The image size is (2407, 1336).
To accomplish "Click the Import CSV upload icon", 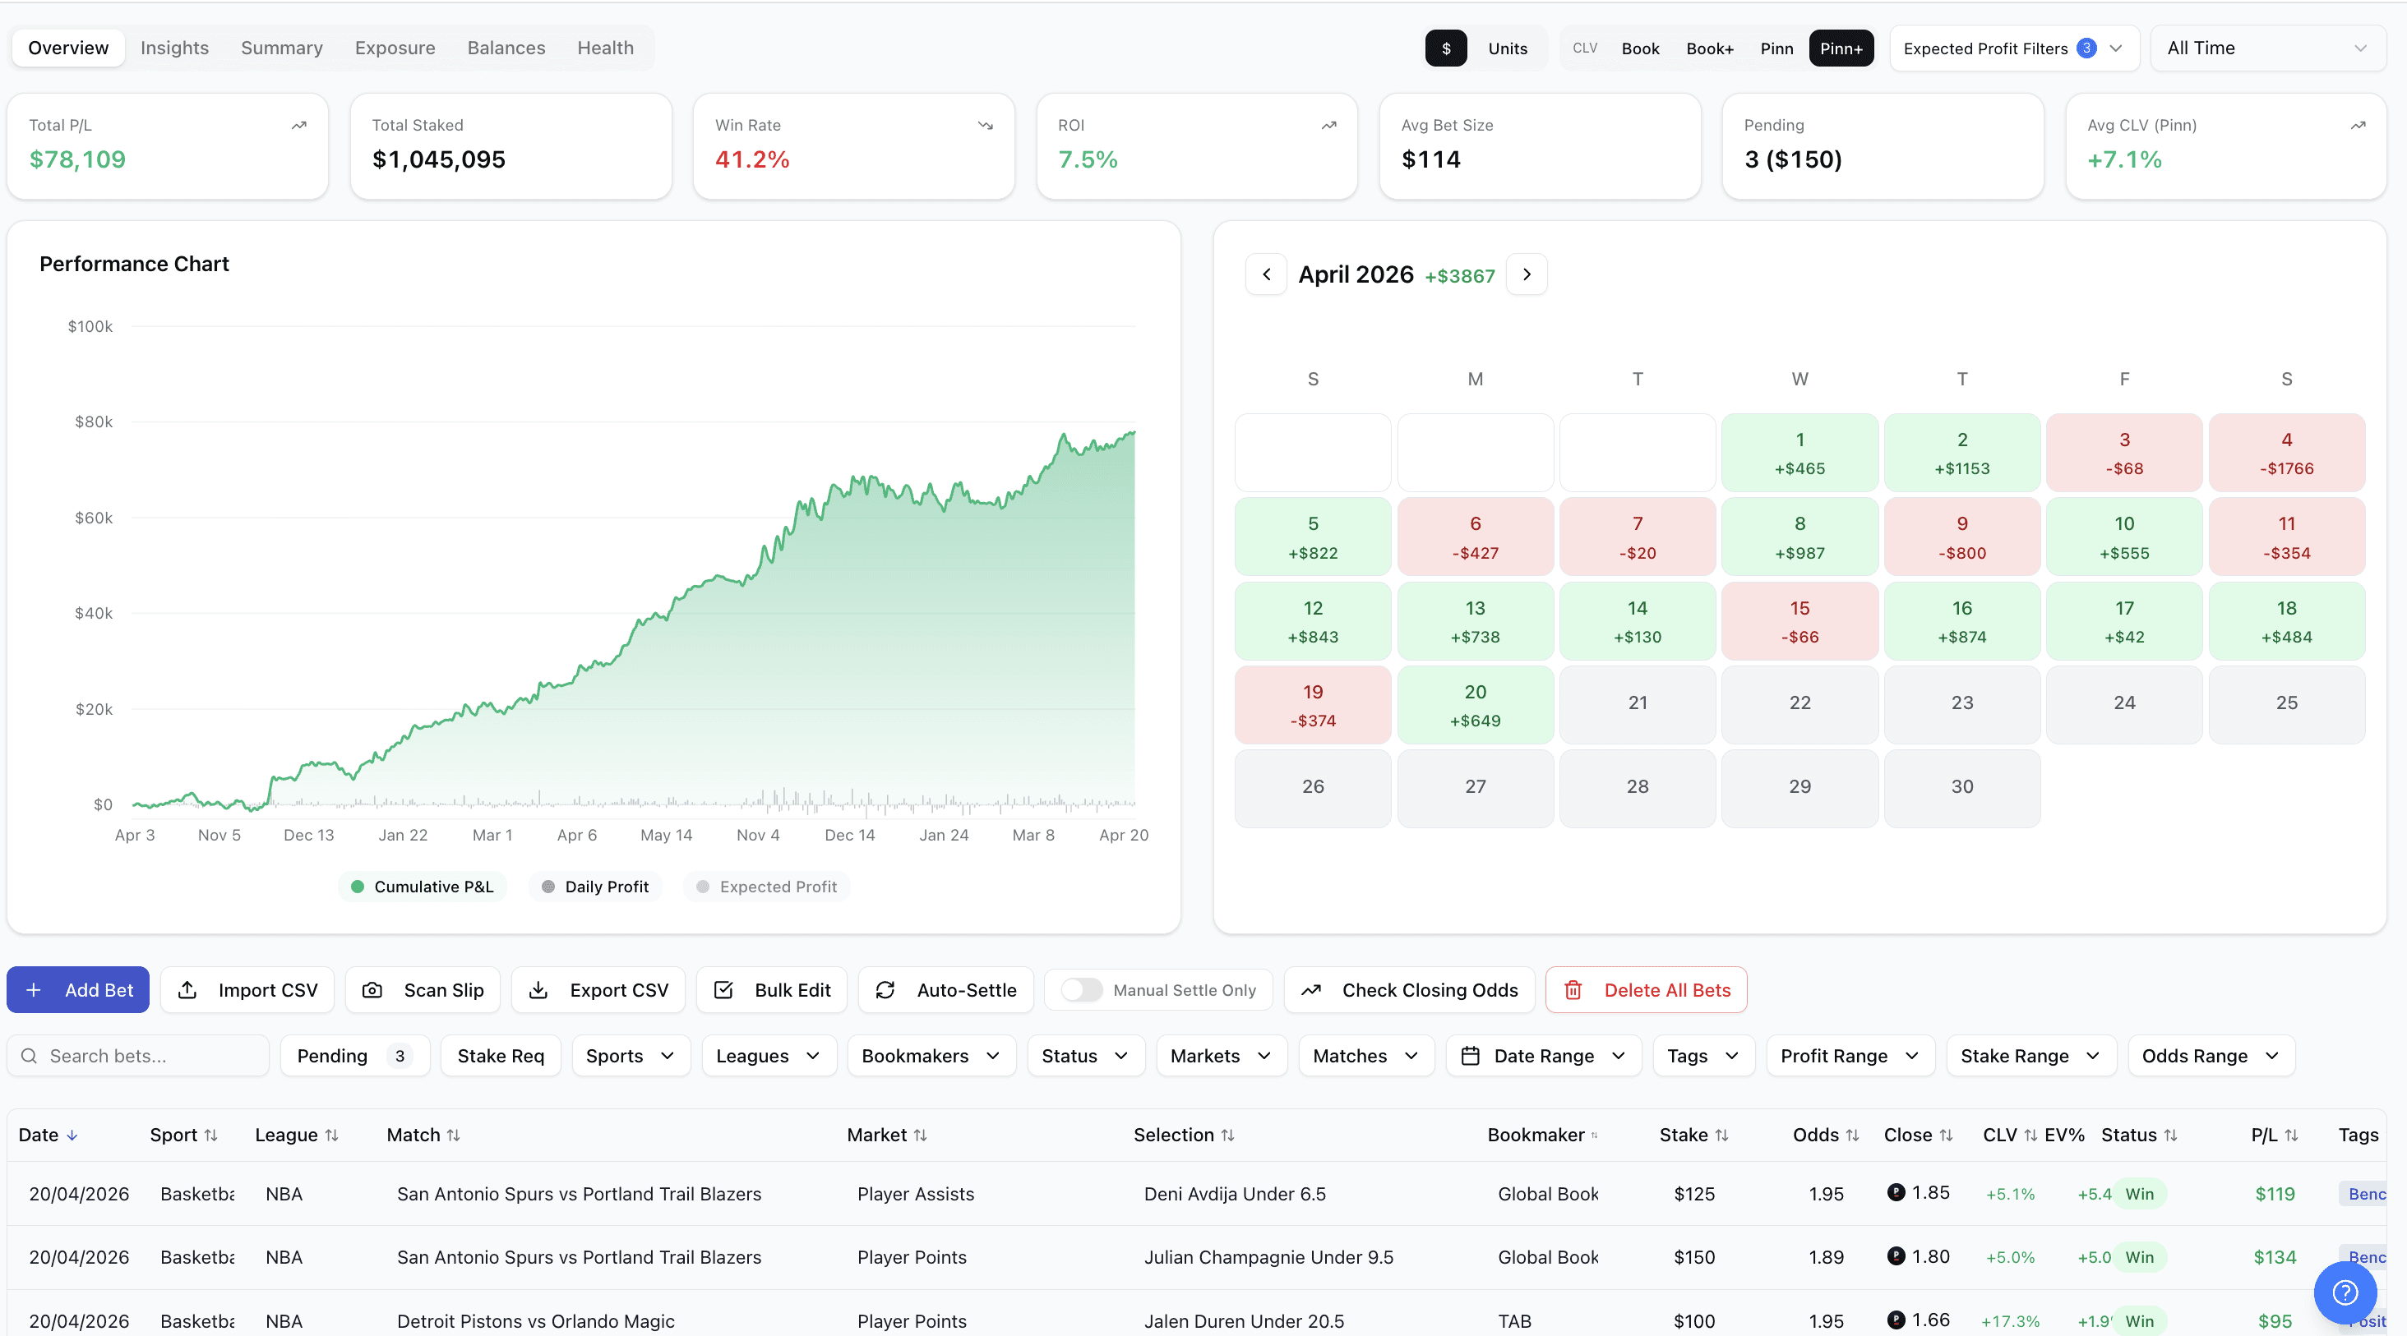I will click(x=187, y=989).
